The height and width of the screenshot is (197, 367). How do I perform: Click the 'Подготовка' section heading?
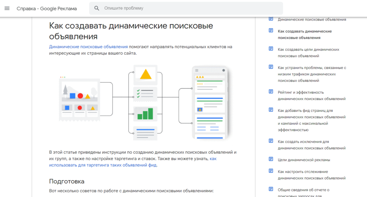click(67, 181)
